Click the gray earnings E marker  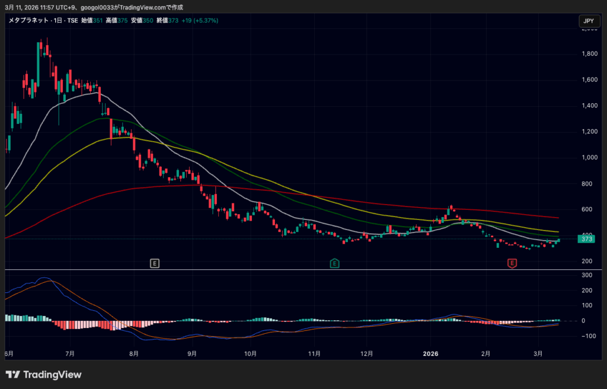[155, 263]
